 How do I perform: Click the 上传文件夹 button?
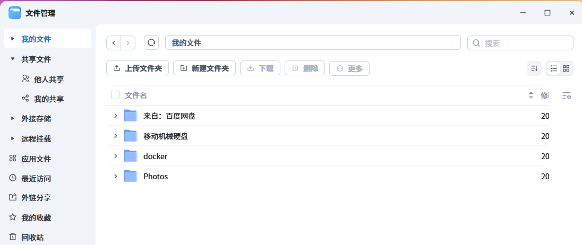pos(138,68)
